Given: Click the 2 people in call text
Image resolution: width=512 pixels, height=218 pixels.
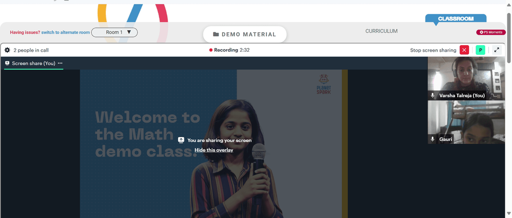Looking at the screenshot, I should click(x=31, y=50).
